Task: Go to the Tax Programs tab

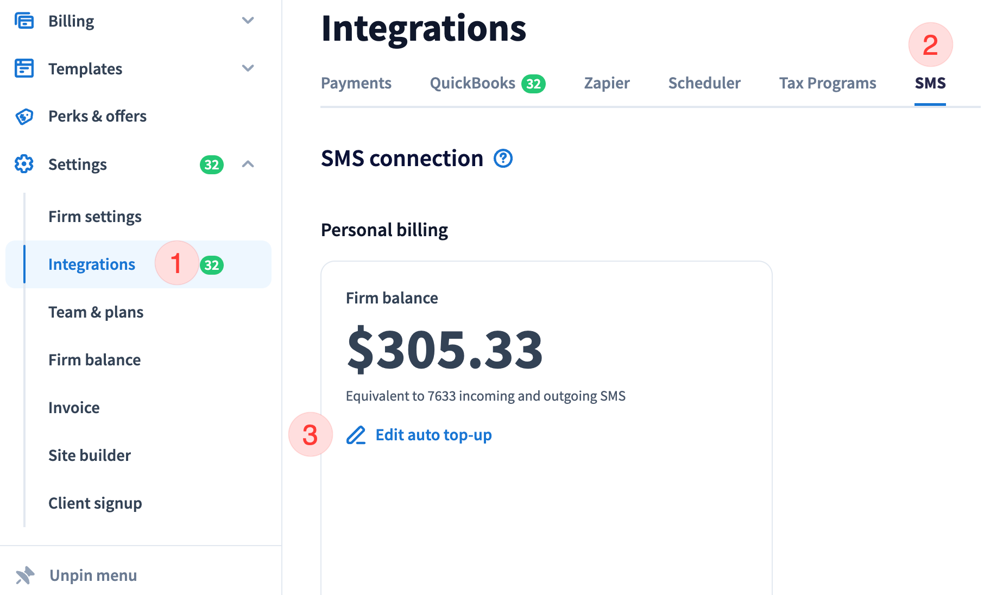Action: (828, 83)
